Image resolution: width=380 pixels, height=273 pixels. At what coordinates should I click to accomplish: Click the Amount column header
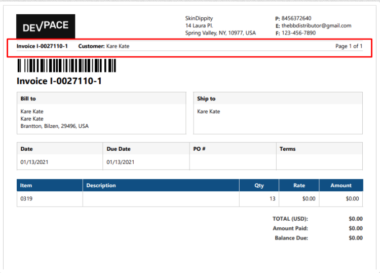[x=341, y=186]
